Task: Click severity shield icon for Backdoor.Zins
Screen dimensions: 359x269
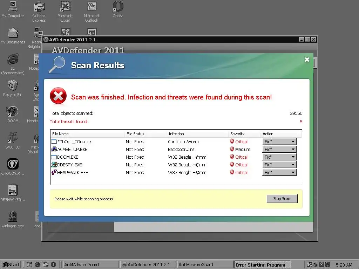Action: point(232,149)
